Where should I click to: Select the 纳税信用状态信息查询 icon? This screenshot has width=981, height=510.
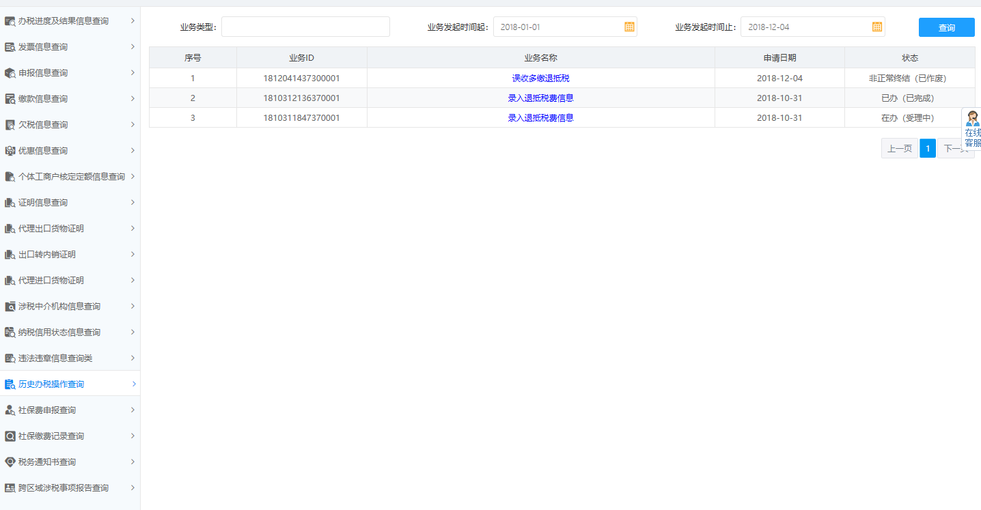pyautogui.click(x=10, y=332)
